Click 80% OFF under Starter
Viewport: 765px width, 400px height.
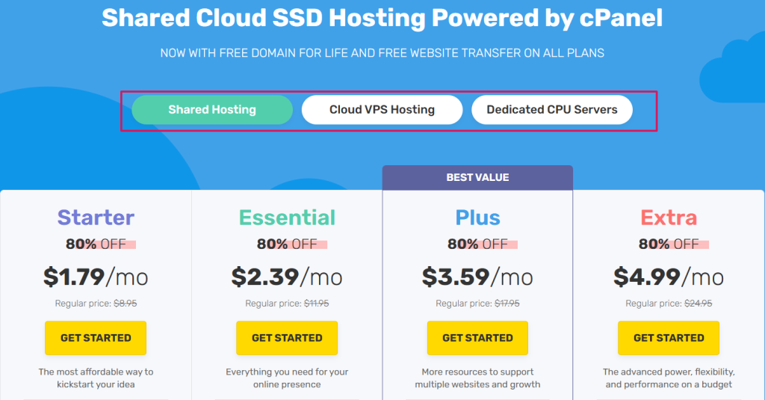tap(96, 244)
